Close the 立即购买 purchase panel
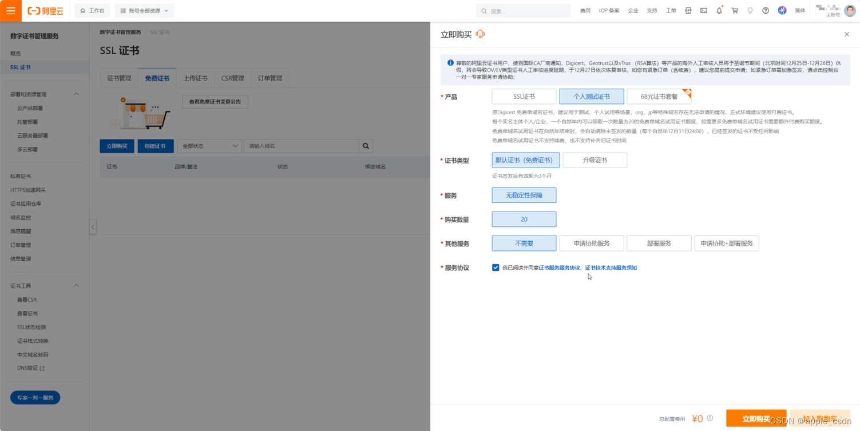Screen dimensions: 860x431 (847, 34)
